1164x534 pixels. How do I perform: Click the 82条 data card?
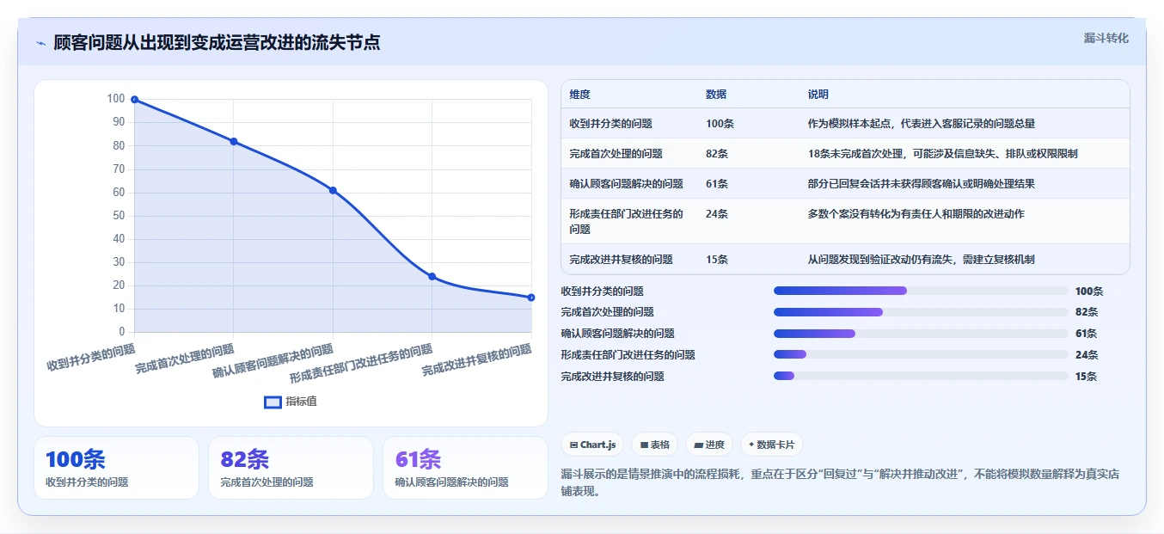click(x=291, y=468)
